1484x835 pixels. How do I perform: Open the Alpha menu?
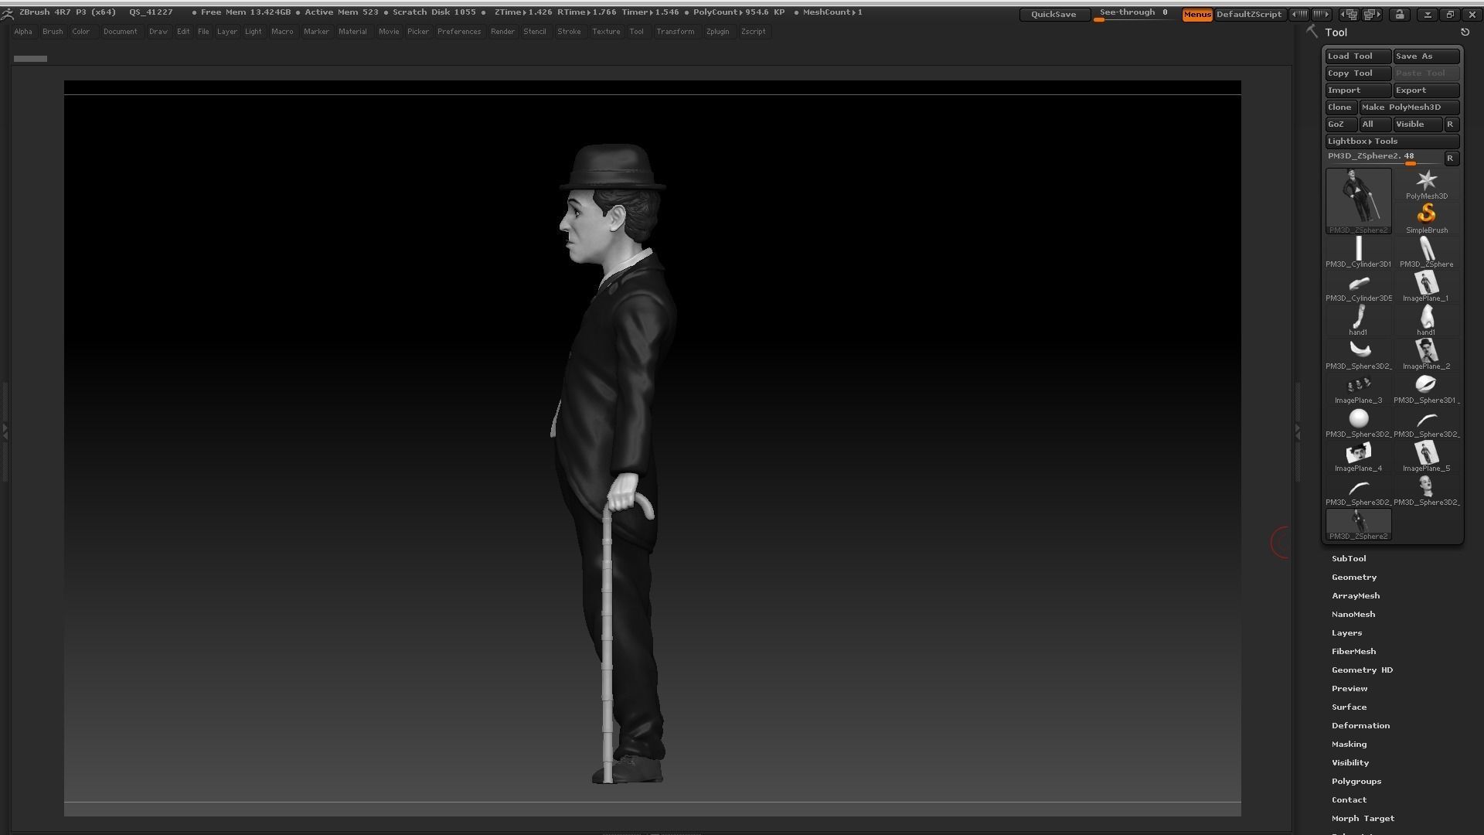(x=23, y=32)
